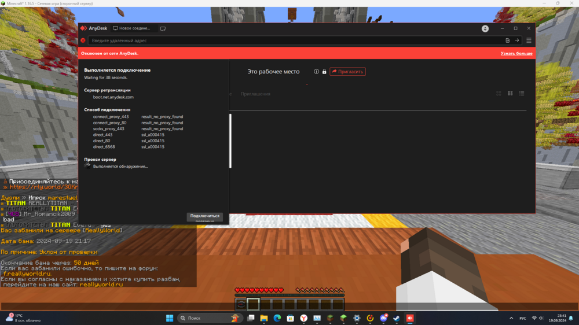579x325 pixels.
Task: Click the remote address input field
Action: (295, 40)
